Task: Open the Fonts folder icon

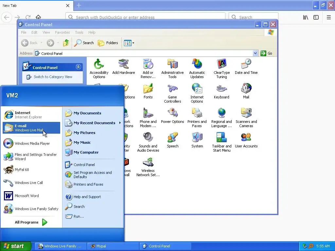Action: click(148, 91)
